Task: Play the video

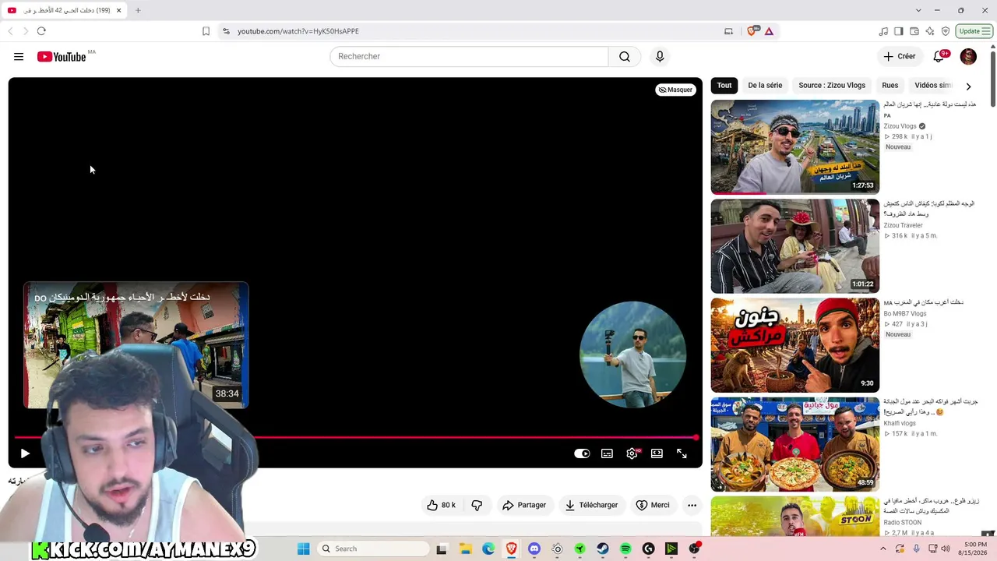Action: click(25, 453)
